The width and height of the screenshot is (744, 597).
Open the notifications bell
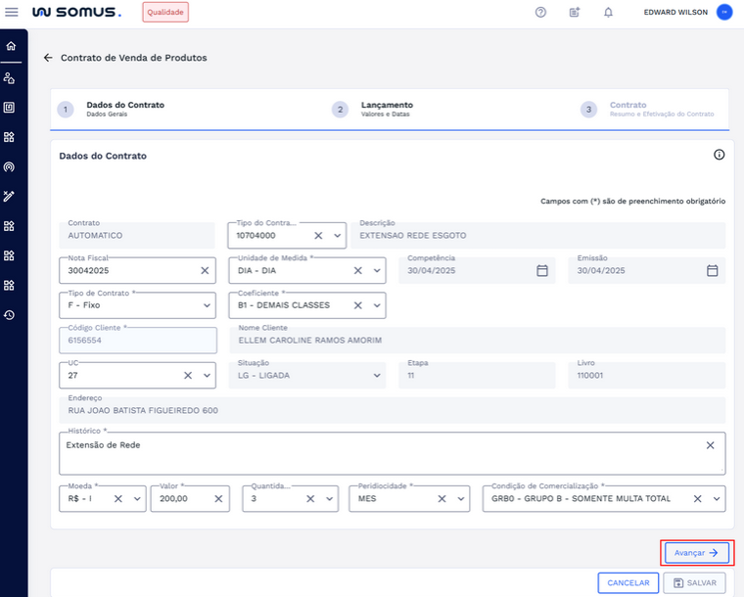(608, 13)
